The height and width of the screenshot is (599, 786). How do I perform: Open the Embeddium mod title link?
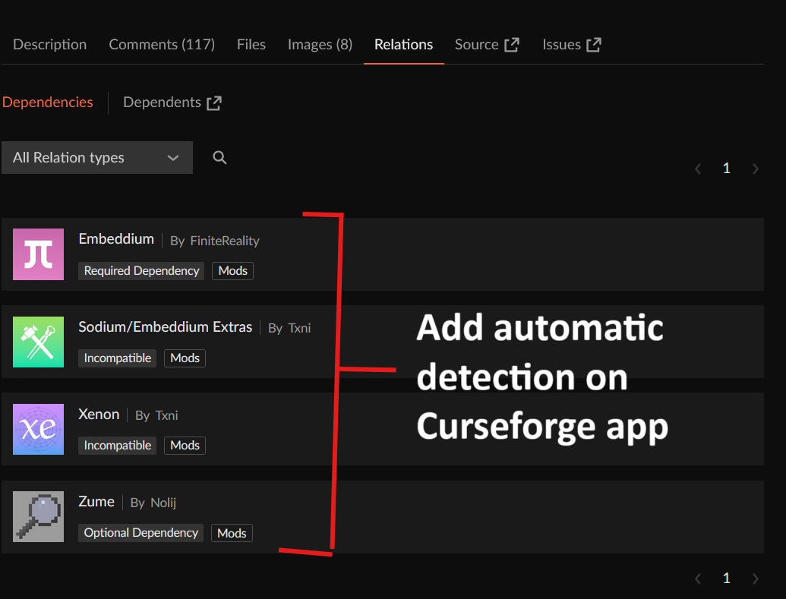116,239
